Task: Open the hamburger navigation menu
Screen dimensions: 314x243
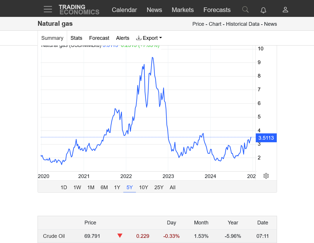Action: pyautogui.click(x=48, y=9)
